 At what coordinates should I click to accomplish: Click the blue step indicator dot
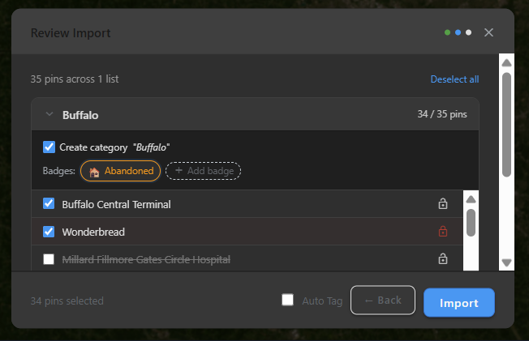pos(458,32)
